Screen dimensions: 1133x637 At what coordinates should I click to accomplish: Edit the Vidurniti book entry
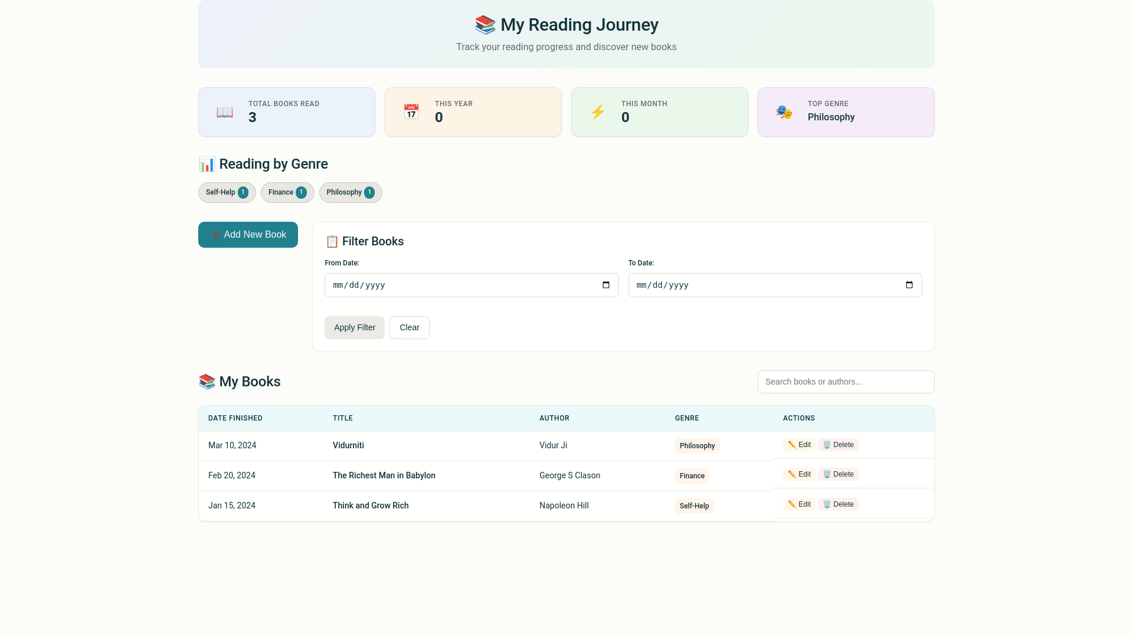(799, 445)
